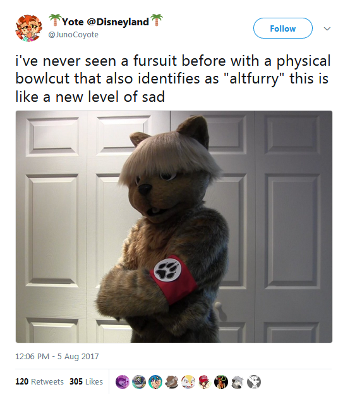The width and height of the screenshot is (350, 394).
Task: Open the black-background liker avatar
Action: tap(221, 382)
